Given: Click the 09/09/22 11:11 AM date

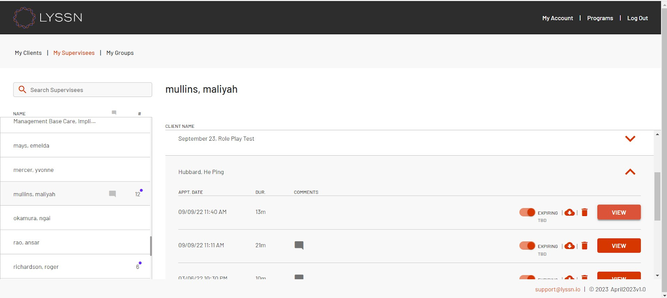Looking at the screenshot, I should (201, 245).
